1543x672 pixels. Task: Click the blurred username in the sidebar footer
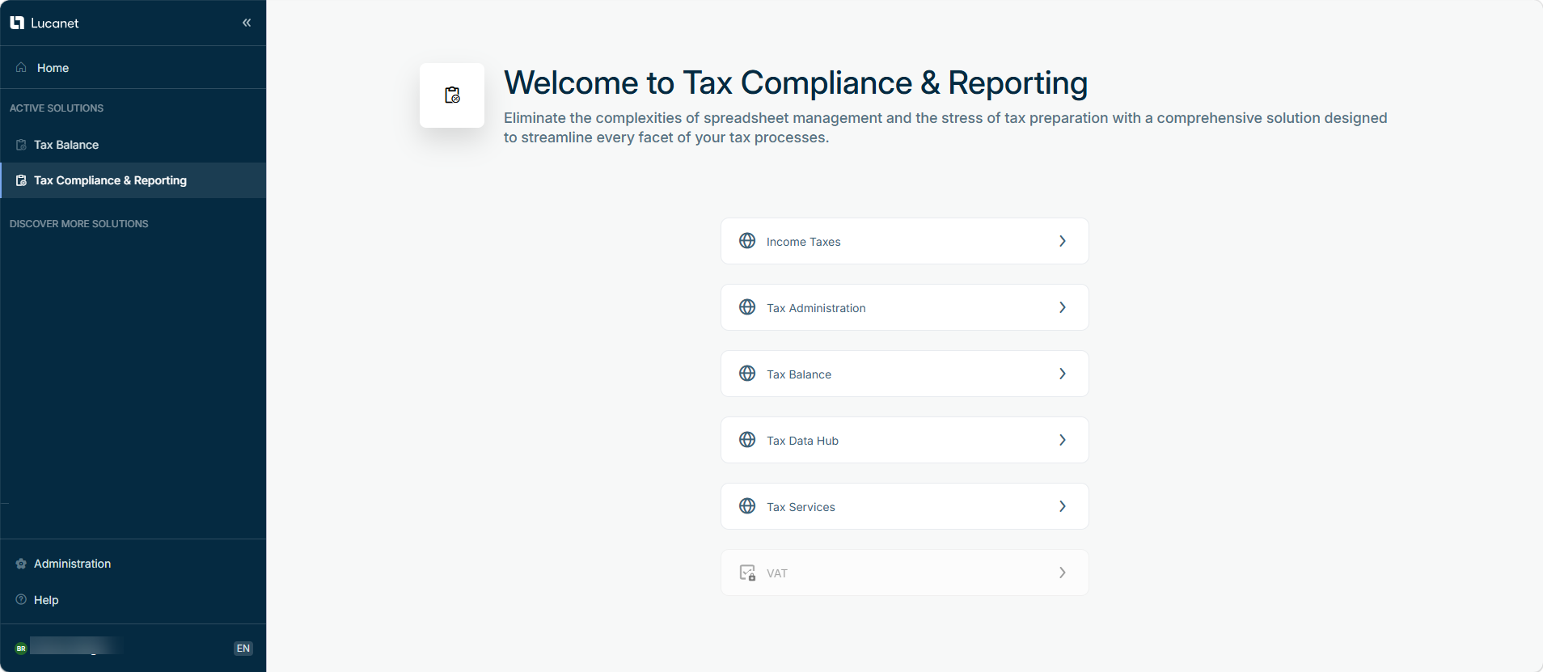(x=76, y=645)
